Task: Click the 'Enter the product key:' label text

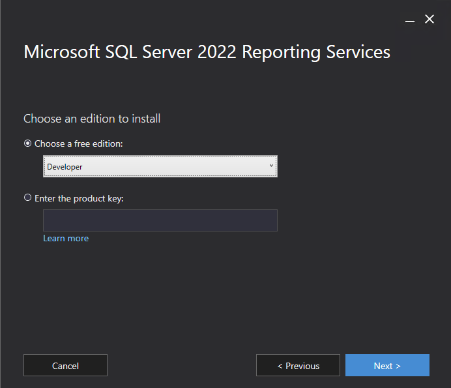Action: click(x=79, y=198)
